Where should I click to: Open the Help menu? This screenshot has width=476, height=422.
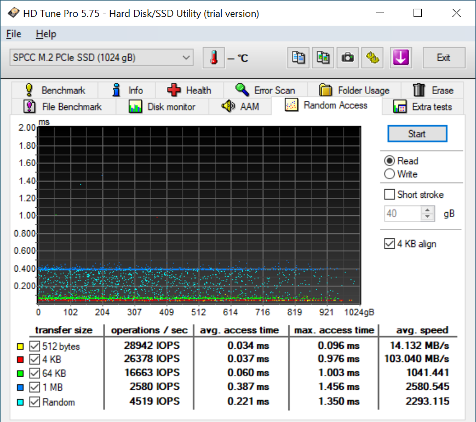click(46, 34)
